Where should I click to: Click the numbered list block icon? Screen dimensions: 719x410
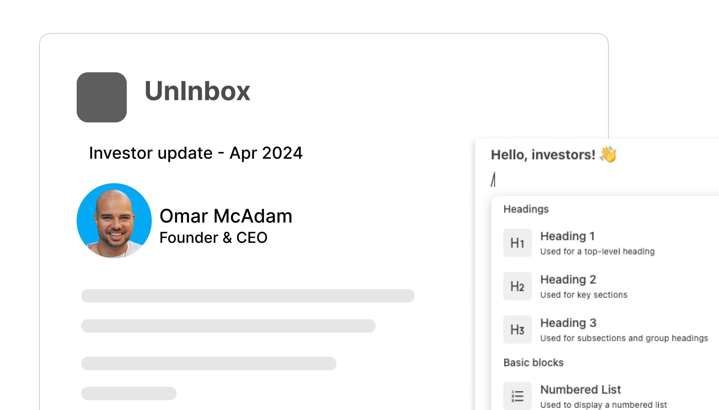(x=517, y=396)
